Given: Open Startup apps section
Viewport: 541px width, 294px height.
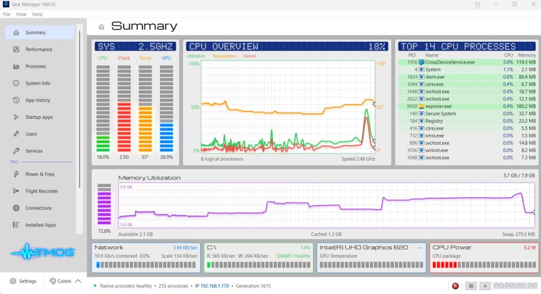Looking at the screenshot, I should pos(40,117).
